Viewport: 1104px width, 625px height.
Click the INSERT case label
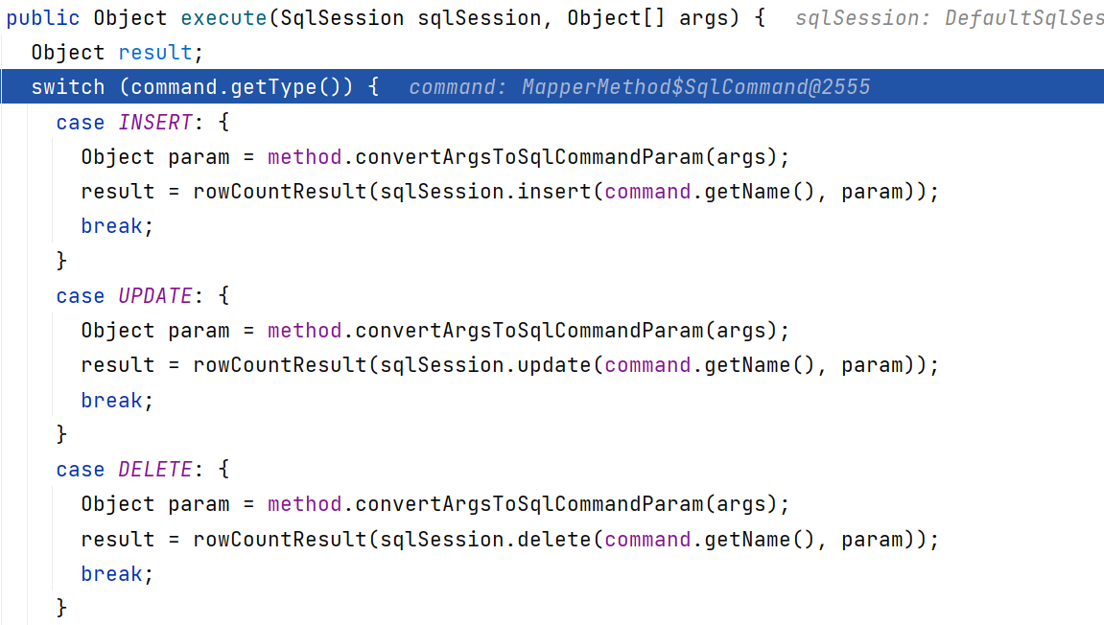(x=154, y=122)
